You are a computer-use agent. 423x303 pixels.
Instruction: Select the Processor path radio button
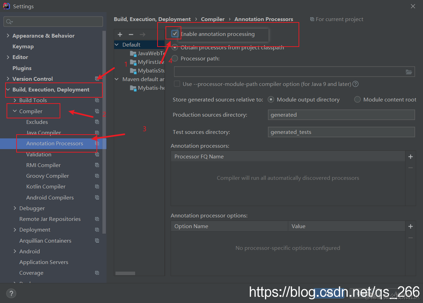pos(175,58)
